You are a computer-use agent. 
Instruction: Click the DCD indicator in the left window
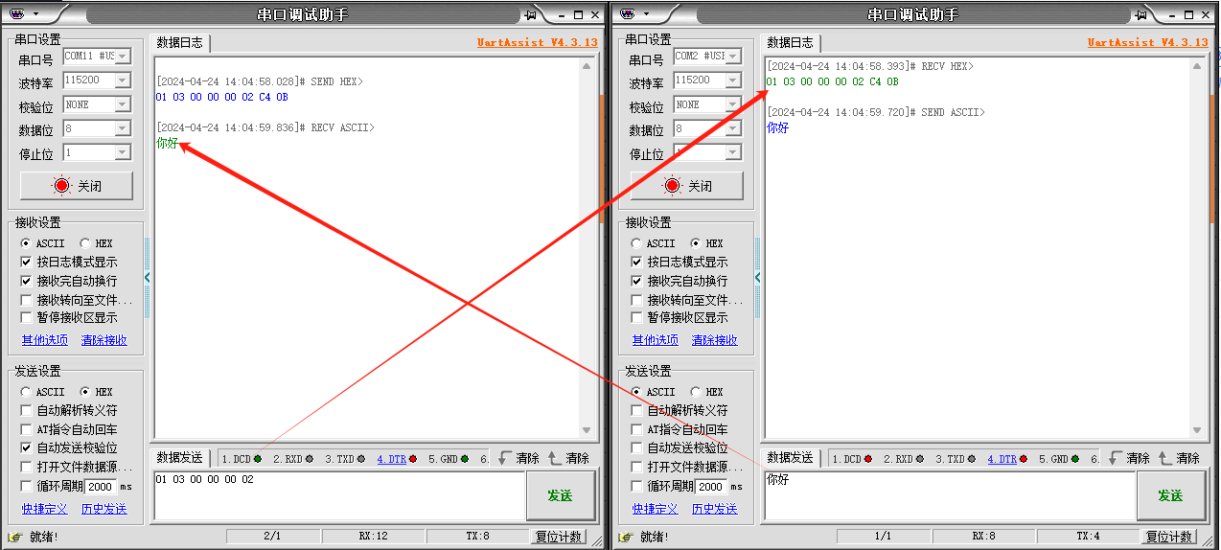tap(241, 459)
